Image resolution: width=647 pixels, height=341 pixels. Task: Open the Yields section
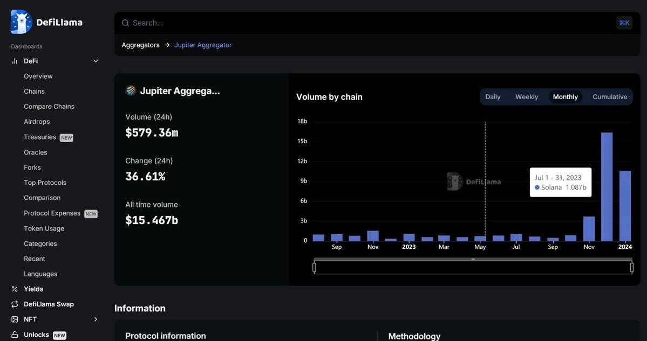pos(33,289)
